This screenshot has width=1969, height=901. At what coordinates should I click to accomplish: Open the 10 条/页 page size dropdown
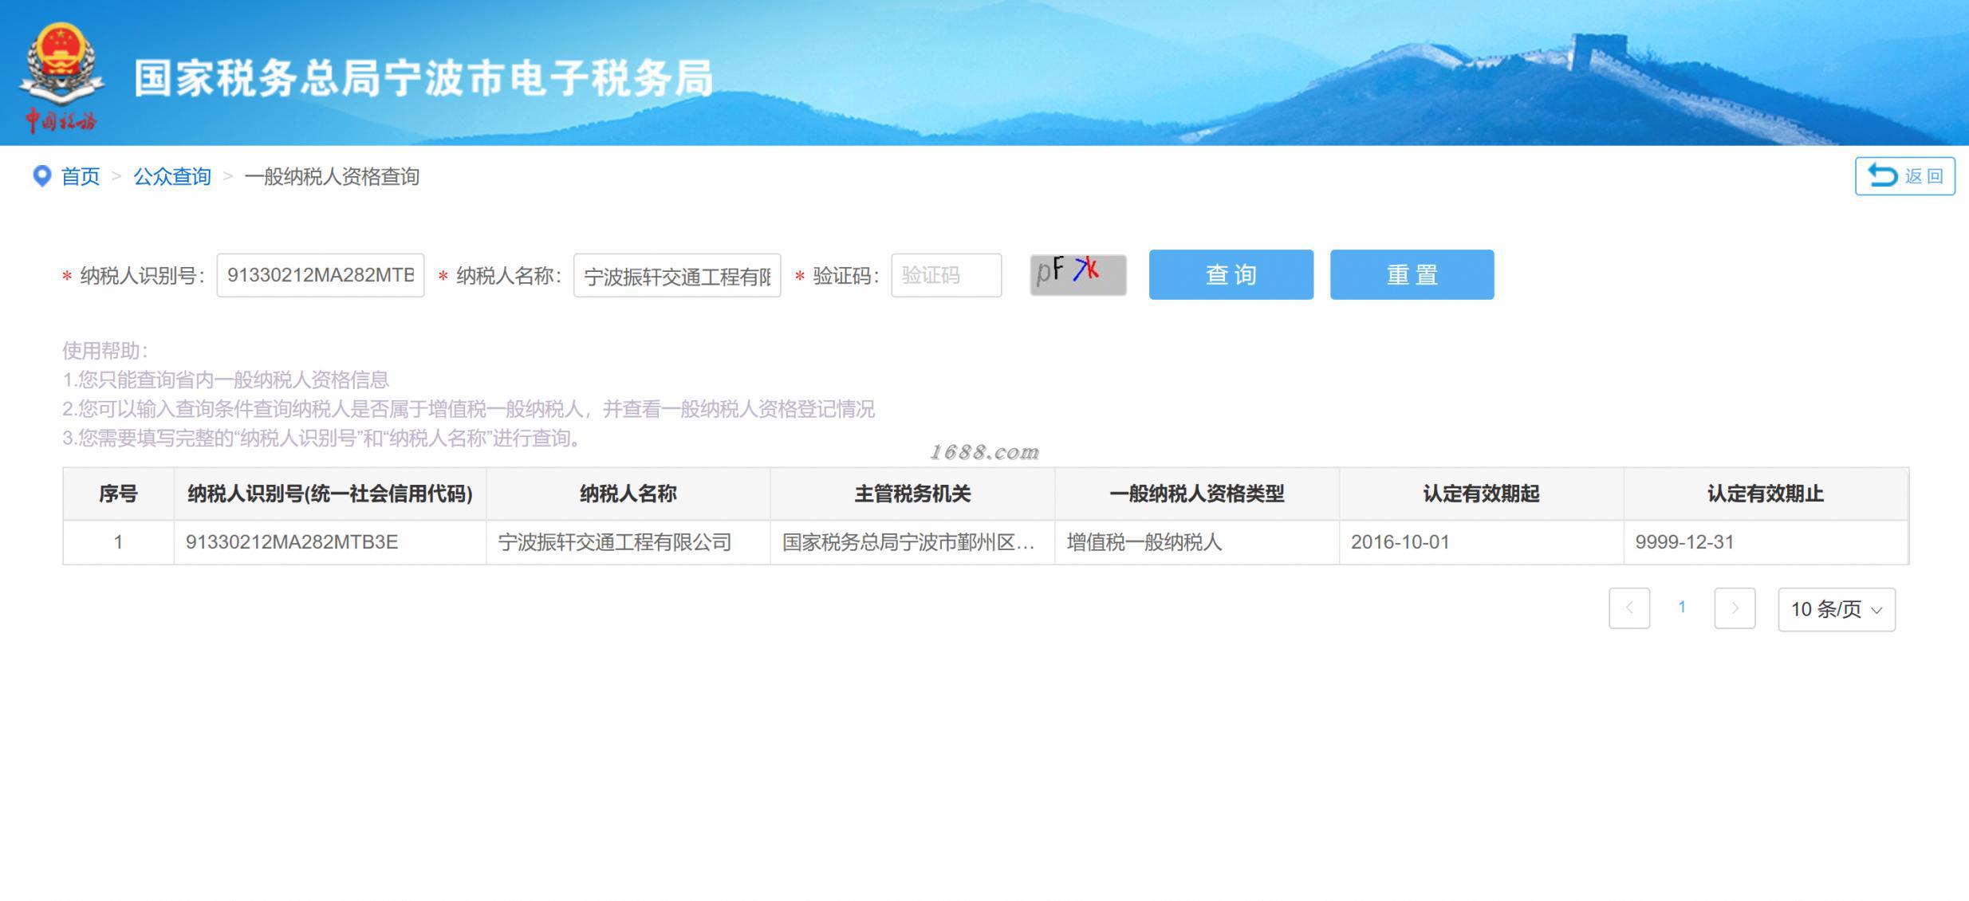click(x=1836, y=610)
